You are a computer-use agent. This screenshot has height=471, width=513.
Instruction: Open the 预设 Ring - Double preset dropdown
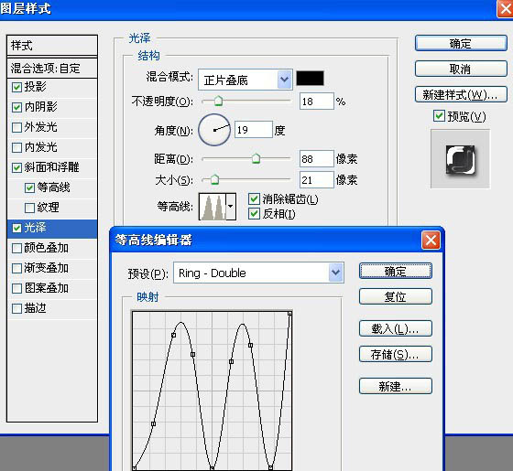tap(258, 273)
